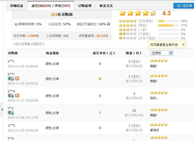Open the 已评价 filter dropdown
This screenshot has height=141, width=194.
click(x=162, y=53)
